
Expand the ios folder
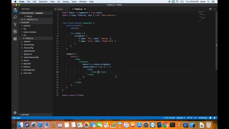click(x=25, y=29)
